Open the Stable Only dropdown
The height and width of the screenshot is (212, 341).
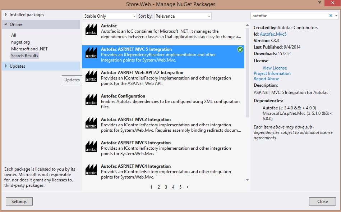tap(110, 16)
